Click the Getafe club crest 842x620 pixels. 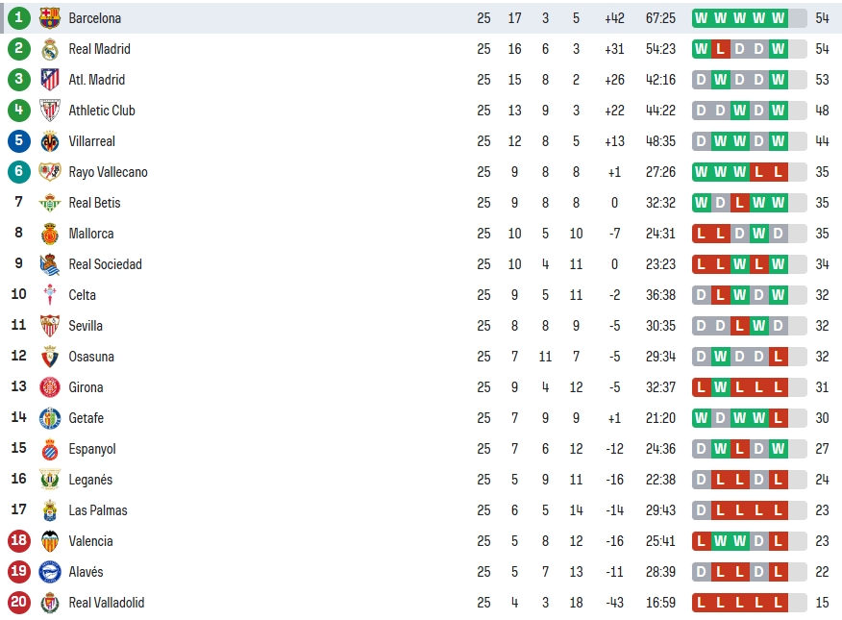tap(50, 418)
